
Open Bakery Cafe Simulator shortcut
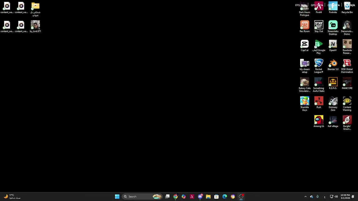[305, 85]
